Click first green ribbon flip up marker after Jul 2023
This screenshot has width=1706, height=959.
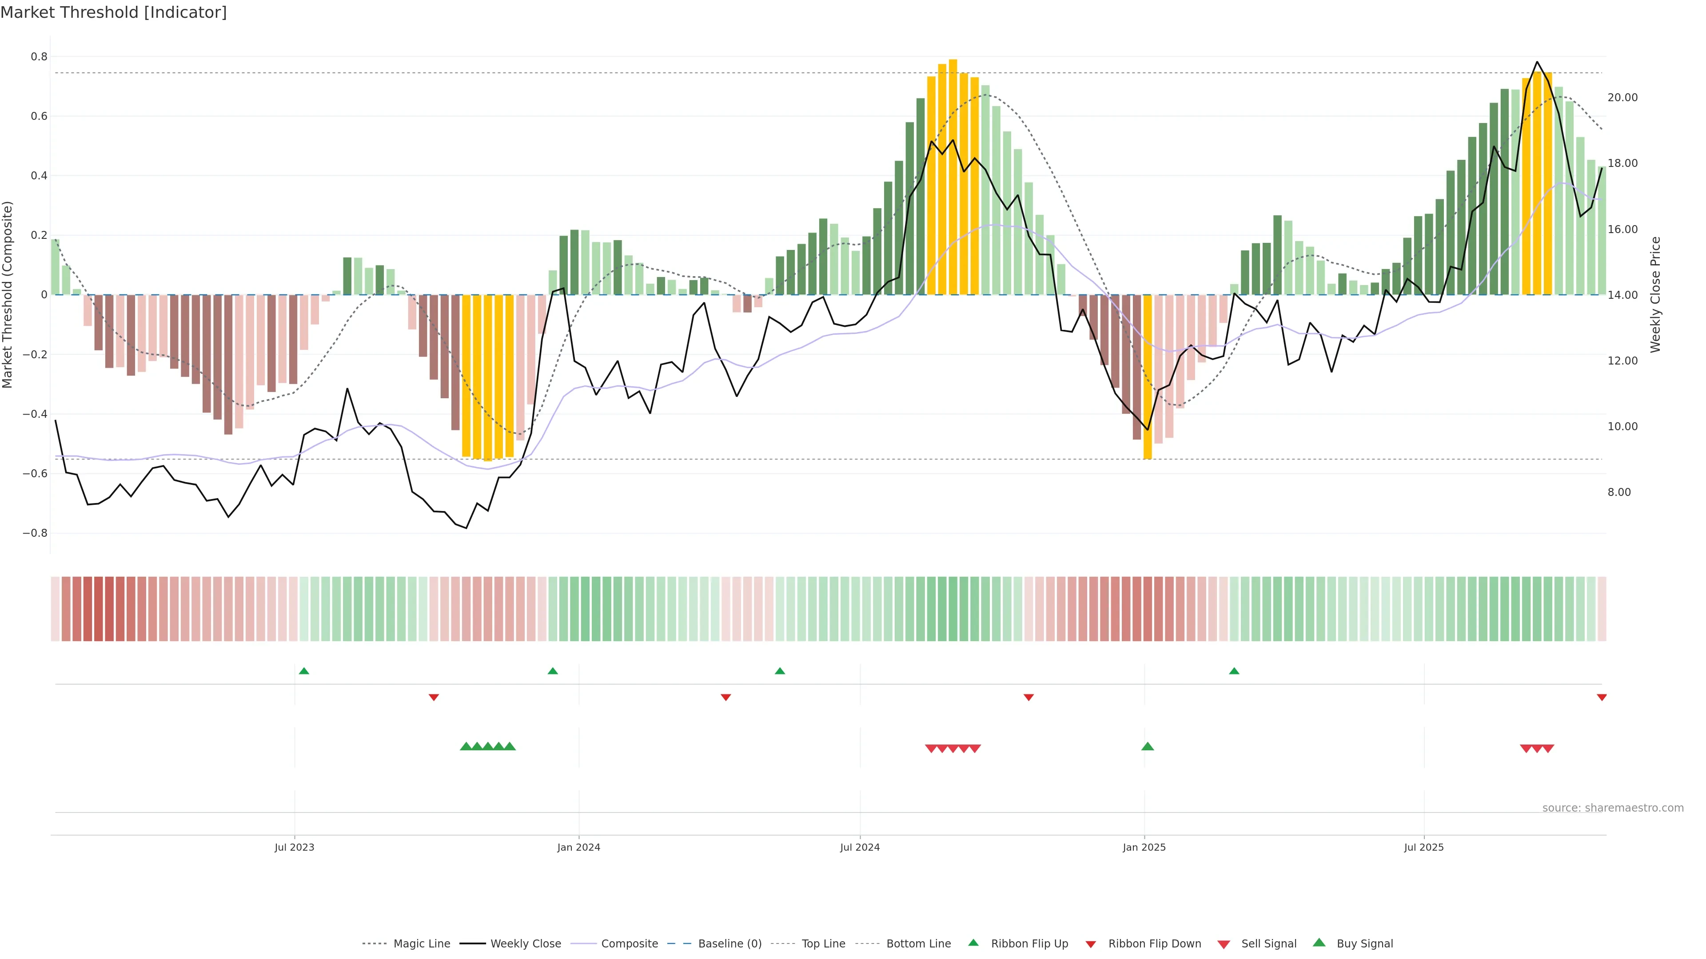point(304,671)
